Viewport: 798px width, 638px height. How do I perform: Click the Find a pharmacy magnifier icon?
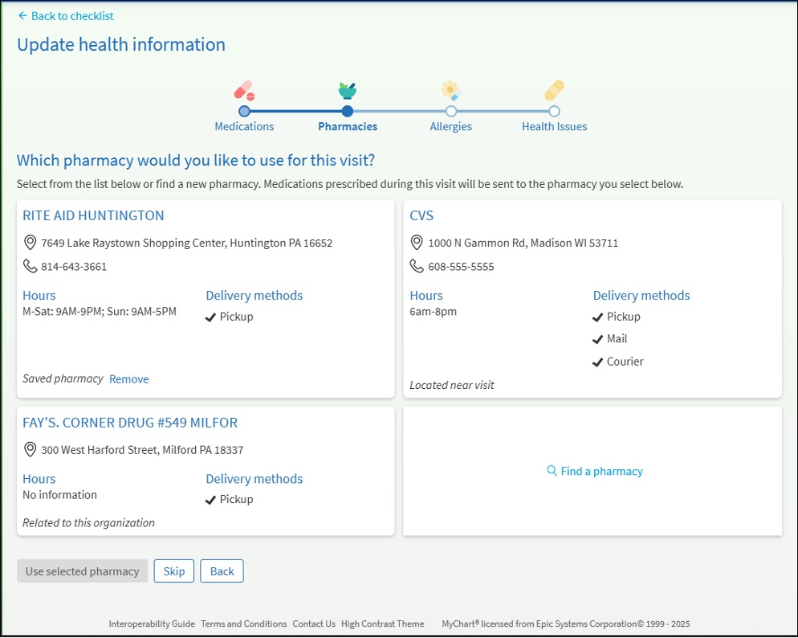pos(552,471)
